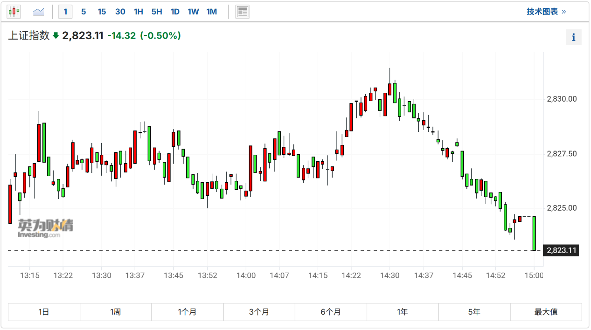Set the interval to 1D
The width and height of the screenshot is (591, 330).
[175, 12]
